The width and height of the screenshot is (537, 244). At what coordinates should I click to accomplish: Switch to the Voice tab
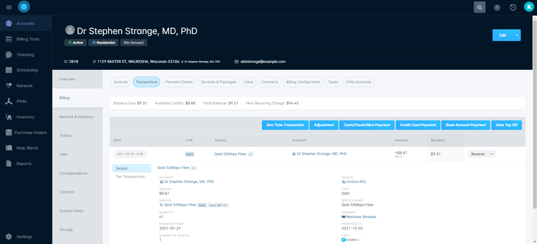pos(249,82)
